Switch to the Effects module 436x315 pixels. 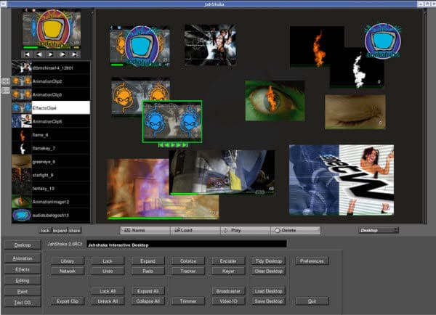[x=23, y=269]
